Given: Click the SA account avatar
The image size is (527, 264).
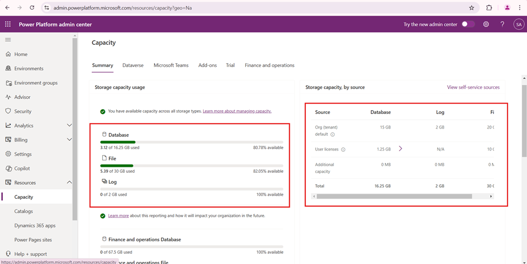Looking at the screenshot, I should coord(518,24).
